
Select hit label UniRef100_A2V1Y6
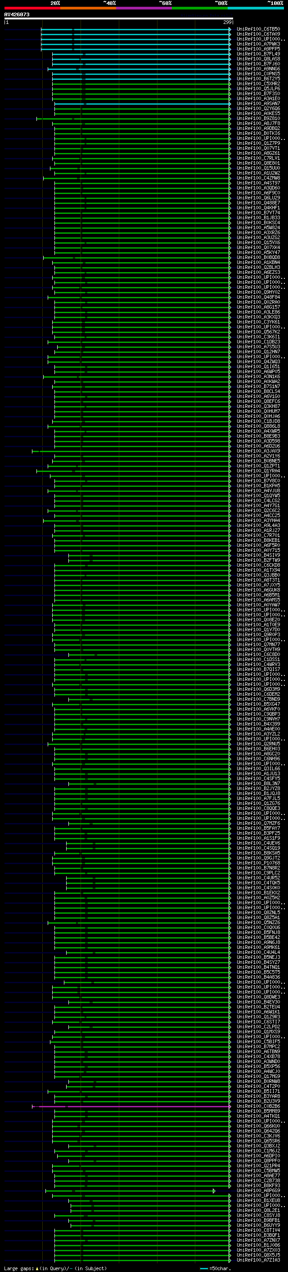(258, 456)
